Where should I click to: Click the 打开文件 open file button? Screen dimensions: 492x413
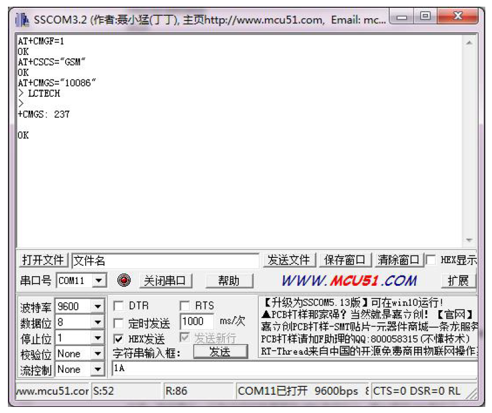coord(43,260)
